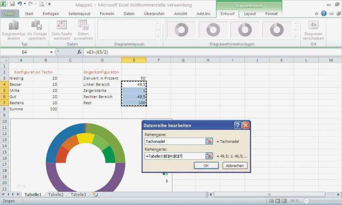Switch to the Start ribbon tab
Screen dimensions: 342x205
(29, 14)
